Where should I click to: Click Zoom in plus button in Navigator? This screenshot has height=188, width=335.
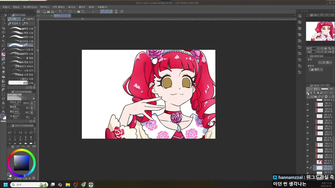(322, 49)
